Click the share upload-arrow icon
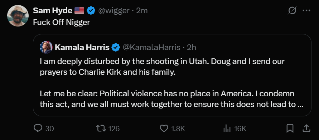The height and width of the screenshot is (140, 319). pyautogui.click(x=306, y=129)
